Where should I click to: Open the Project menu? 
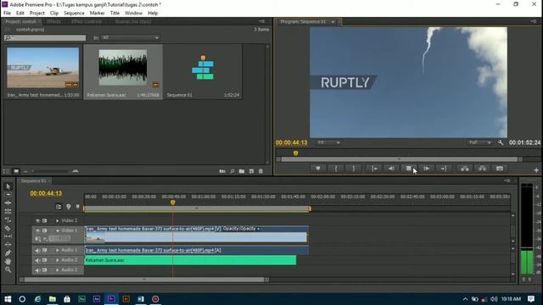(x=37, y=14)
